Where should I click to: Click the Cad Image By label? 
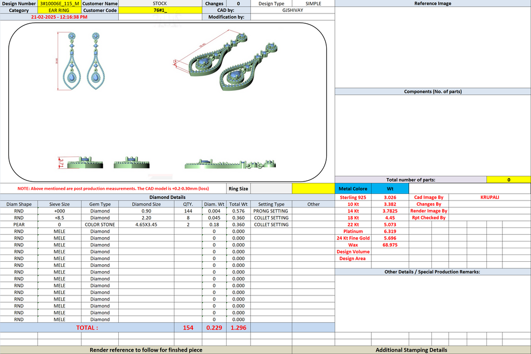429,197
